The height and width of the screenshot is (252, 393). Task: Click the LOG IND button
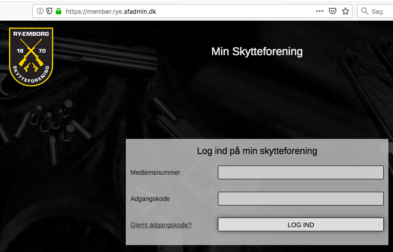301,224
